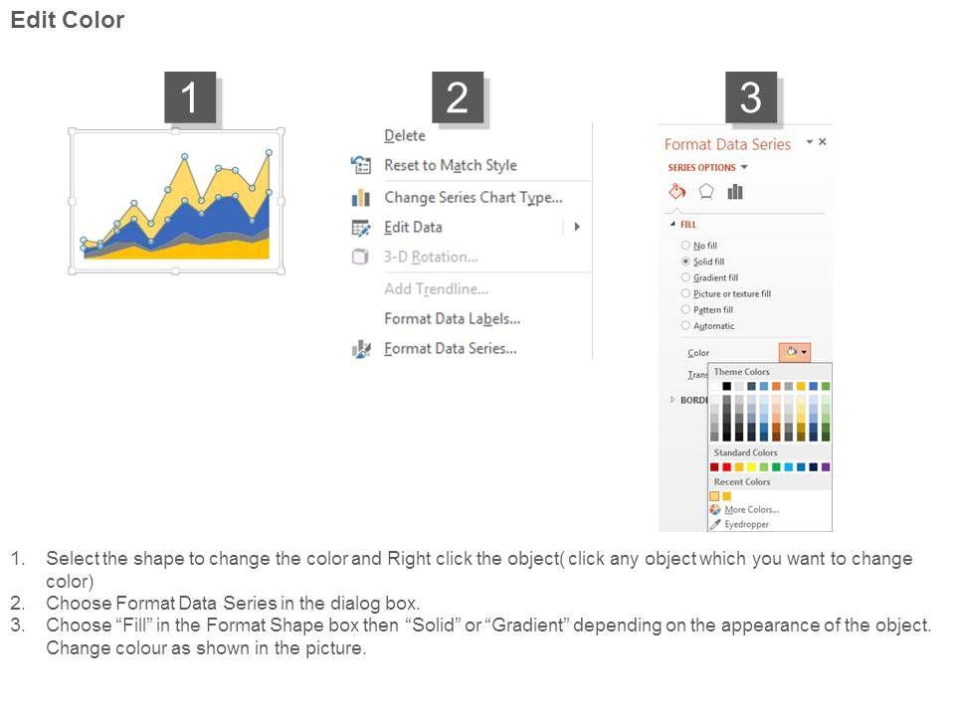Select the Gradient fill radio button
This screenshot has width=955, height=716.
[685, 277]
